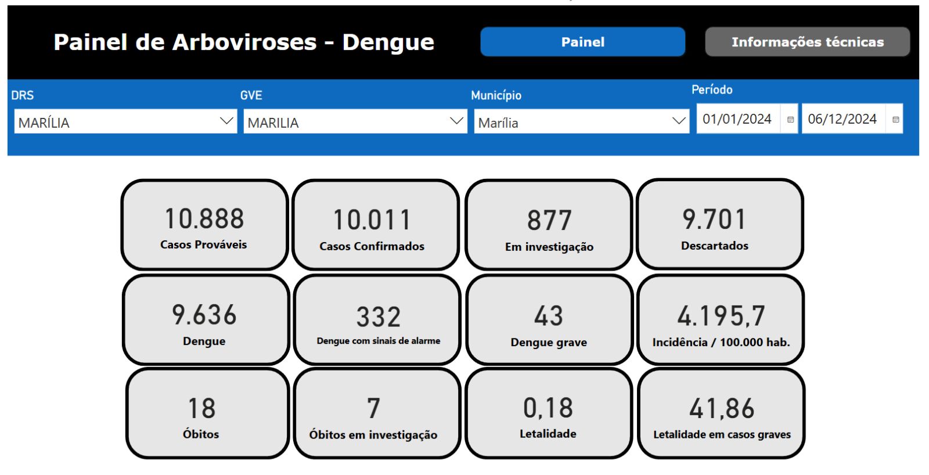The width and height of the screenshot is (929, 475).
Task: Click the start date field 01/01/2024
Action: click(x=737, y=119)
